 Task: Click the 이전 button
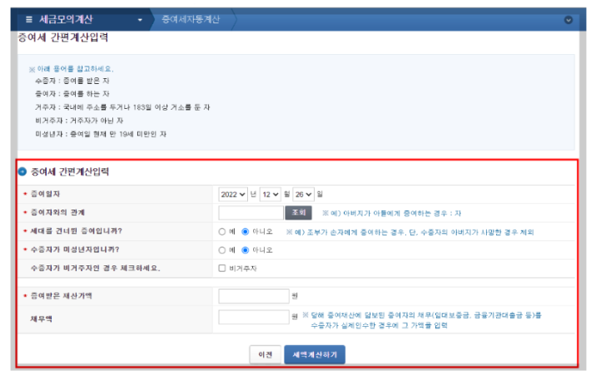[x=266, y=354]
